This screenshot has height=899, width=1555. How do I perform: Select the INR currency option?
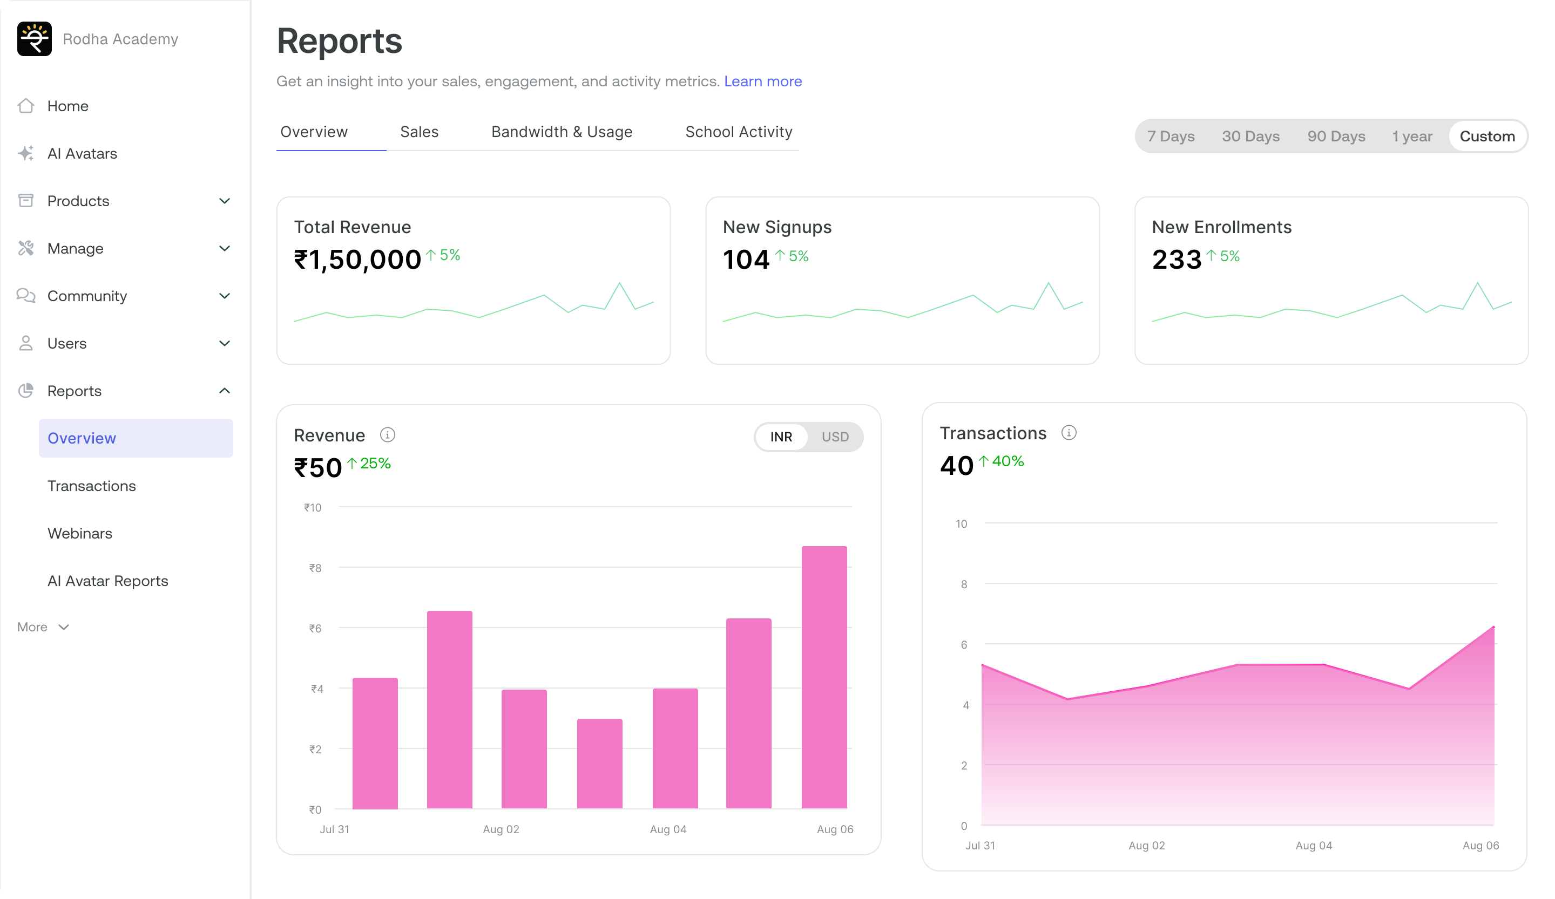pyautogui.click(x=781, y=437)
